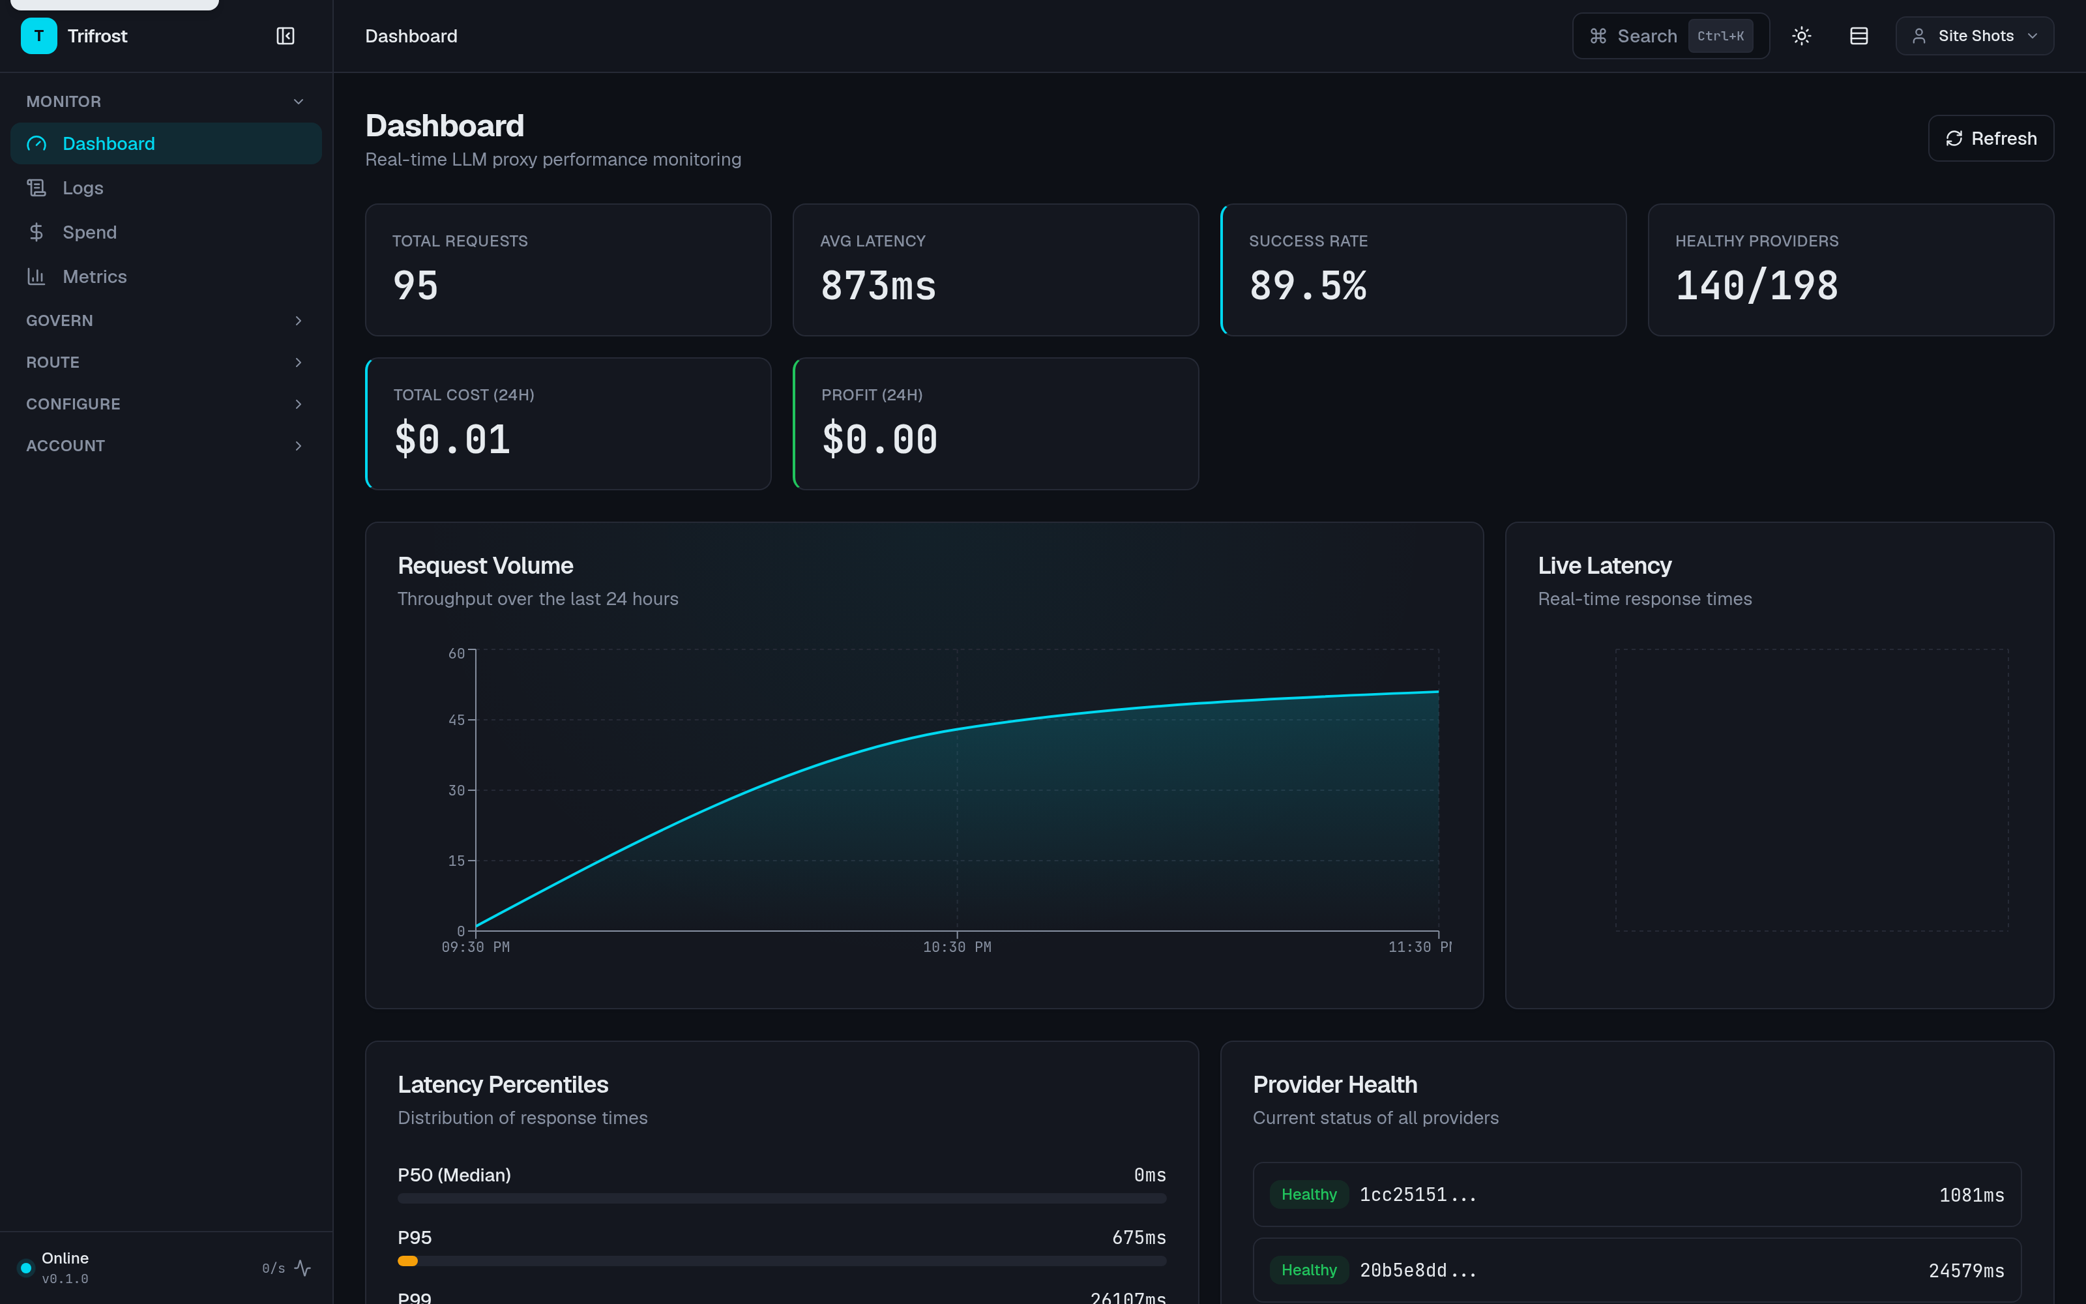This screenshot has width=2086, height=1304.
Task: Click provider 20b5e8dd... name
Action: 1418,1270
